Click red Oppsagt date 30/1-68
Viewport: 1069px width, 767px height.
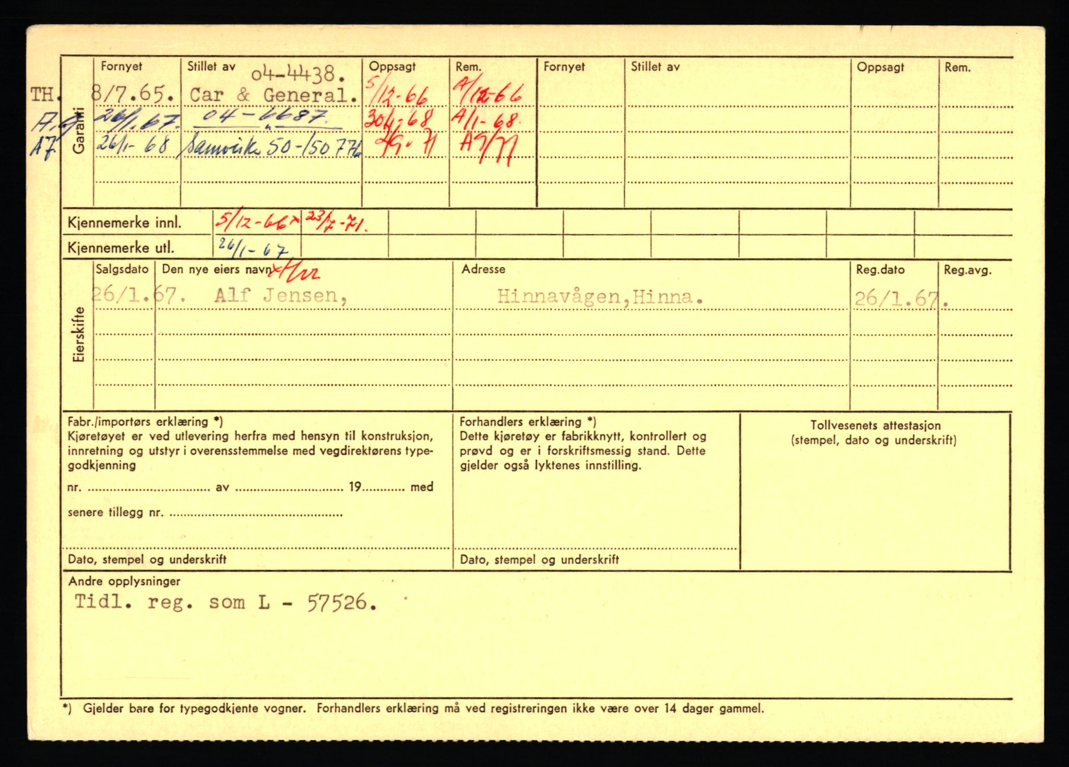point(399,119)
